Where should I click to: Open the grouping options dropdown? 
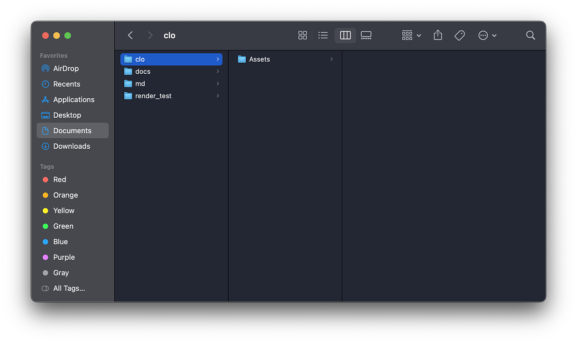[411, 35]
